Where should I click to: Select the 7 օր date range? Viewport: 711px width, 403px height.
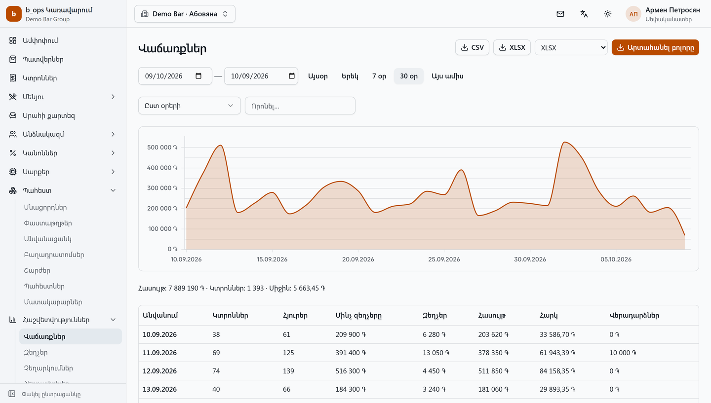pos(379,76)
